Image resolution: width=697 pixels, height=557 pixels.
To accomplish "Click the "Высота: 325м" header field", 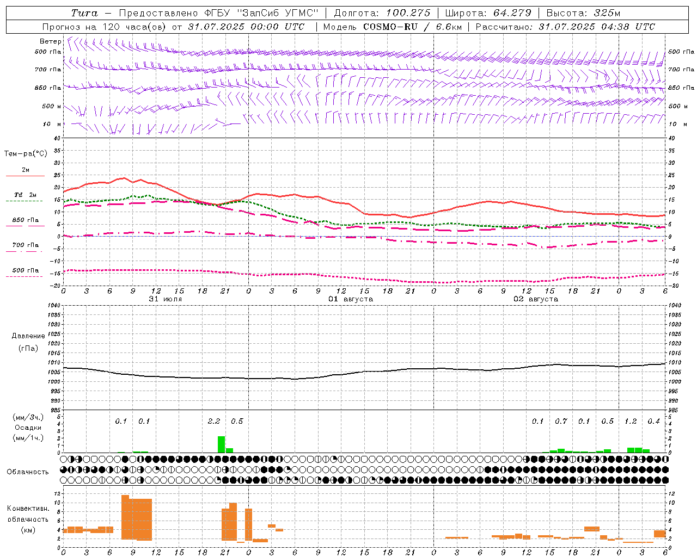I will [583, 13].
